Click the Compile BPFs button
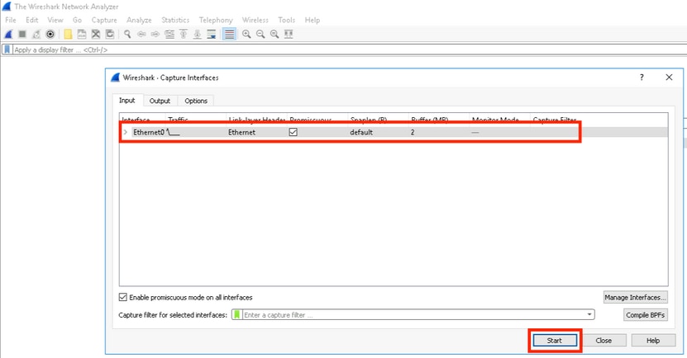The image size is (687, 358). [x=646, y=315]
